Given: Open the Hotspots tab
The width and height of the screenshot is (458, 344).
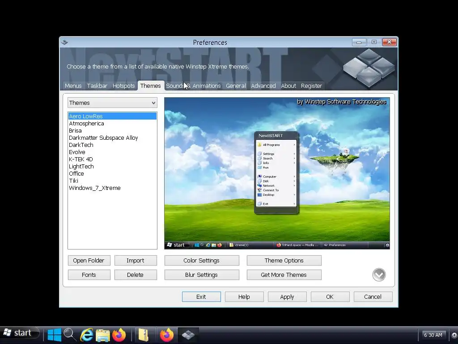Looking at the screenshot, I should point(123,86).
